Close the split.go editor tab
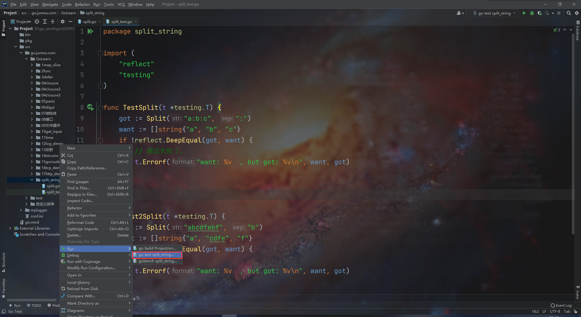 pos(100,21)
